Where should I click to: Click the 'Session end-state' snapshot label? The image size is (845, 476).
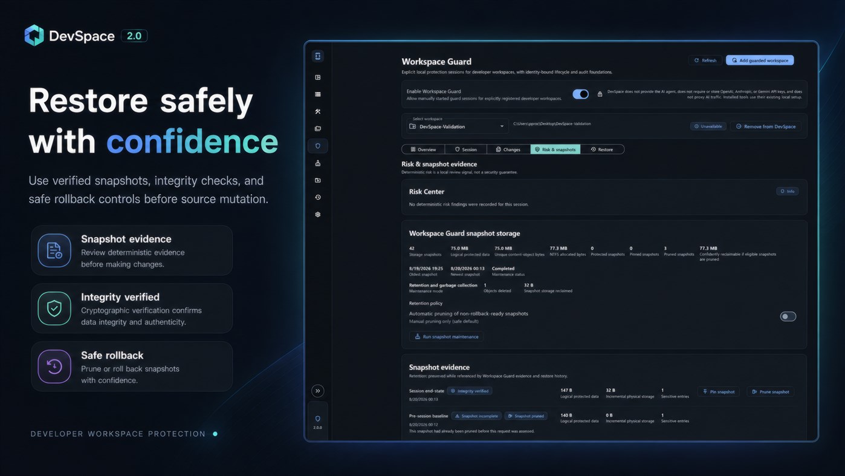click(427, 391)
